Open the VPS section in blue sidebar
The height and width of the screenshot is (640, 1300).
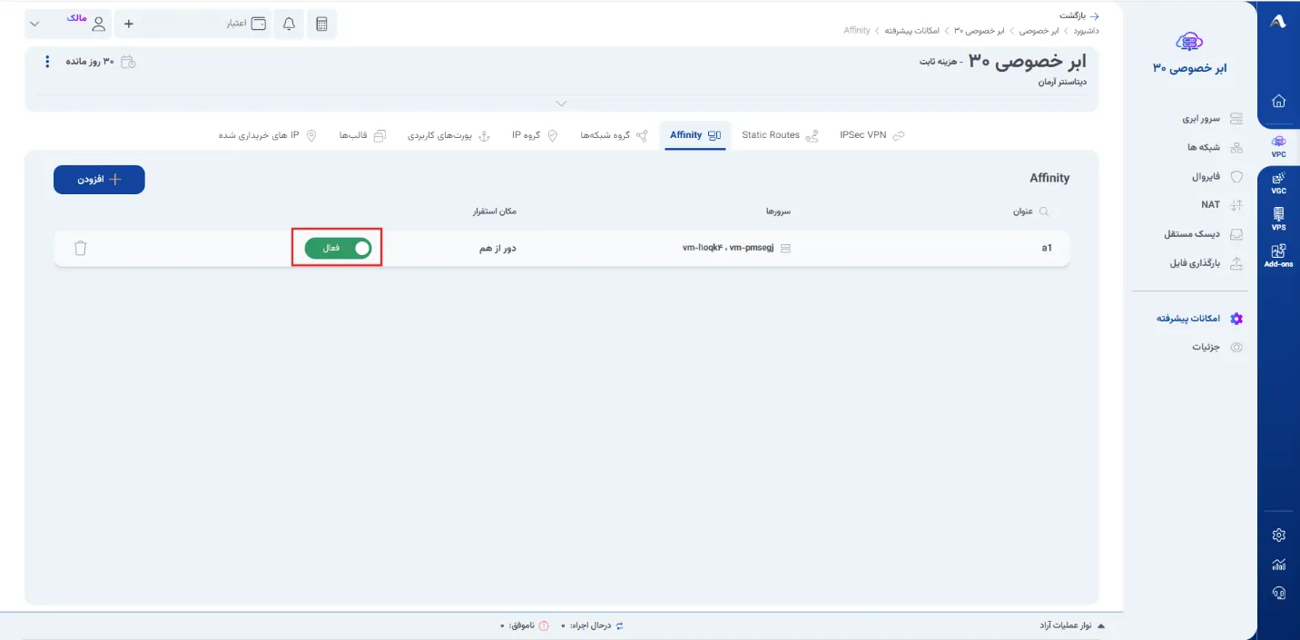tap(1278, 219)
